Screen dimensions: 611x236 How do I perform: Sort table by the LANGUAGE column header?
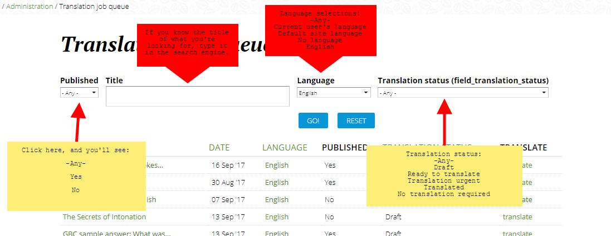pyautogui.click(x=285, y=148)
